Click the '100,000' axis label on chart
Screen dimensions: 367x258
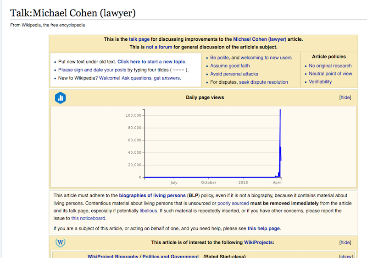133,115
